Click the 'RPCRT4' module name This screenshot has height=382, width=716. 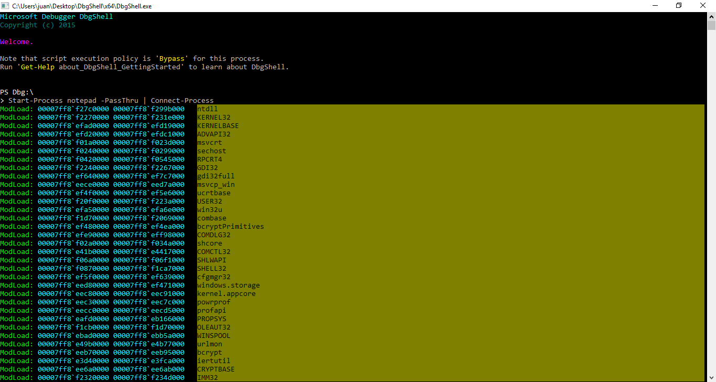210,160
